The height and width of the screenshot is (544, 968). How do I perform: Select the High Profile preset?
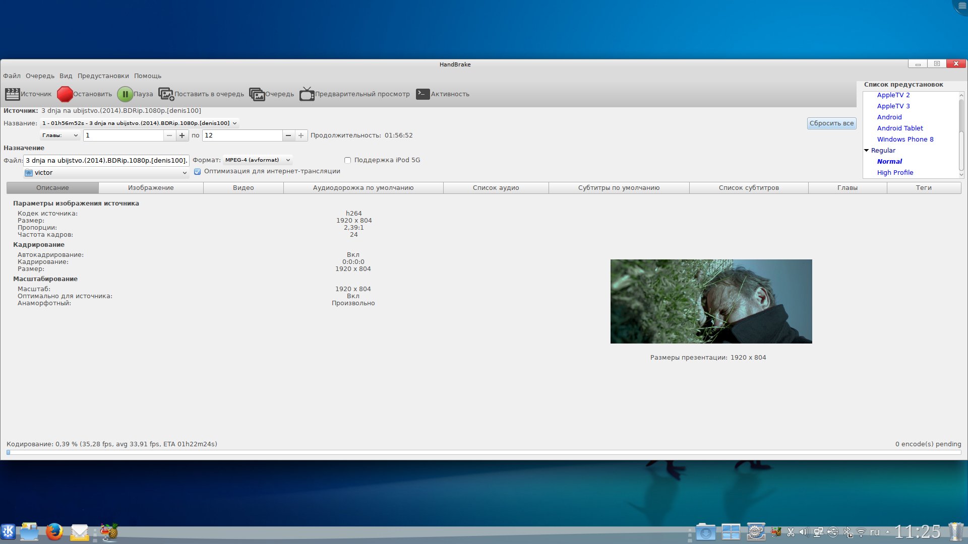coord(895,173)
